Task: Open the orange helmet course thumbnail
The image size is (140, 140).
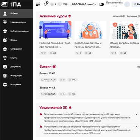Action: click(x=90, y=30)
